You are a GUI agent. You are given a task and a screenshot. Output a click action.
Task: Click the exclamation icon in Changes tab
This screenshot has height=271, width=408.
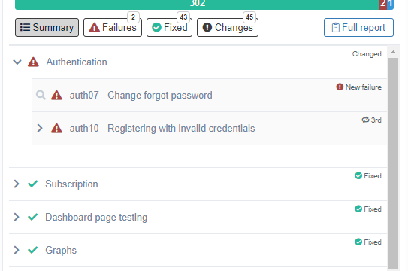tap(207, 27)
